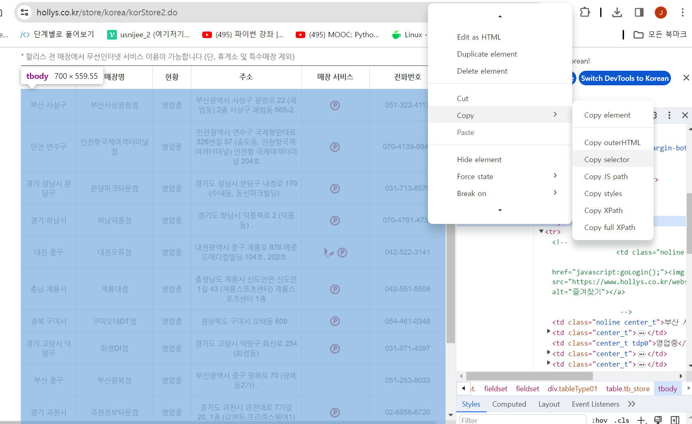
Task: Select Cut in the context menu
Action: click(500, 99)
